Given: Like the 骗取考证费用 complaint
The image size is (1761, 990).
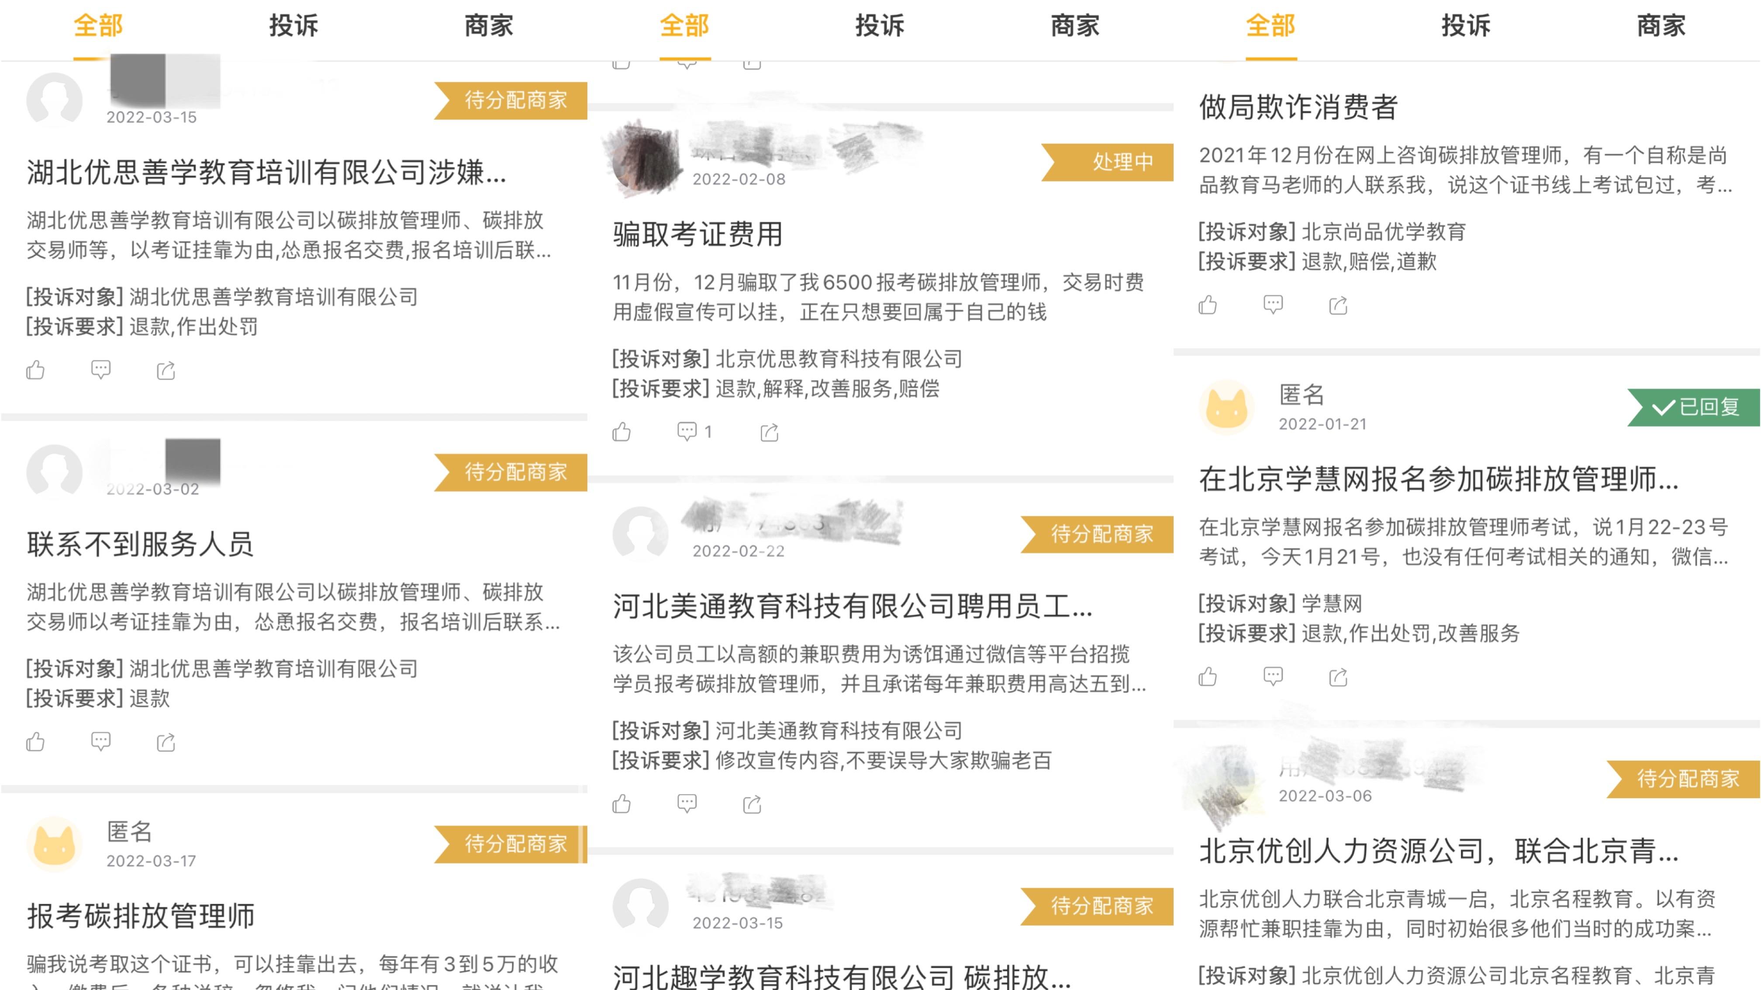Looking at the screenshot, I should click(x=622, y=431).
